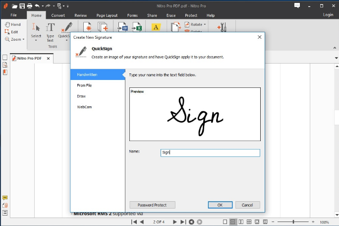Switch to the Review ribbon tab
This screenshot has width=339, height=226.
[x=81, y=15]
